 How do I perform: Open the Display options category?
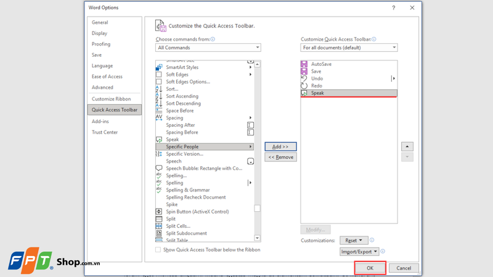(99, 33)
